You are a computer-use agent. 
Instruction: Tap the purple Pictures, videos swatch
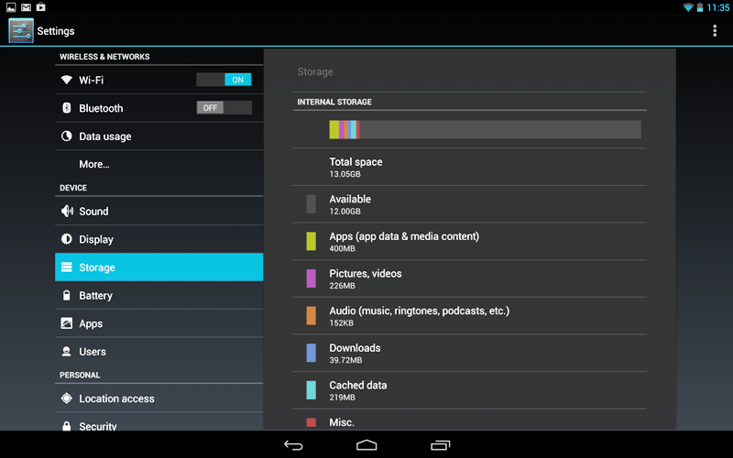(x=311, y=278)
